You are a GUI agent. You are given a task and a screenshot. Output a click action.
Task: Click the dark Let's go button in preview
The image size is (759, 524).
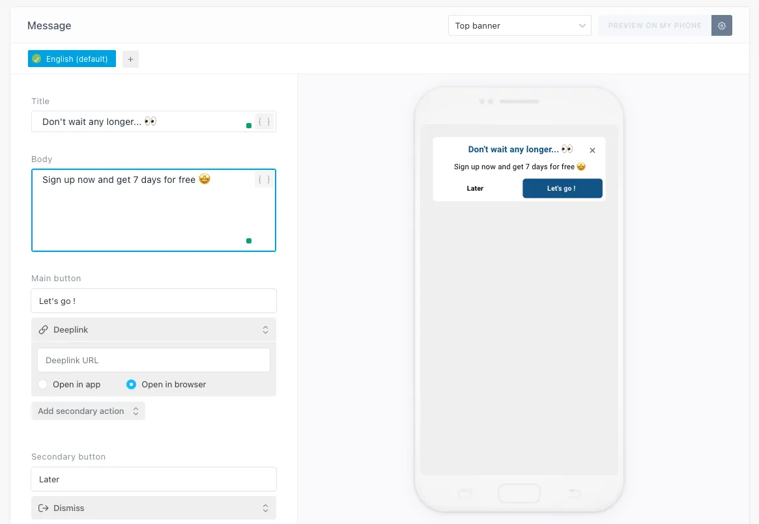562,188
